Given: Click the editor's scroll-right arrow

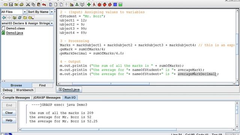Looking at the screenshot, I should coord(234,84).
